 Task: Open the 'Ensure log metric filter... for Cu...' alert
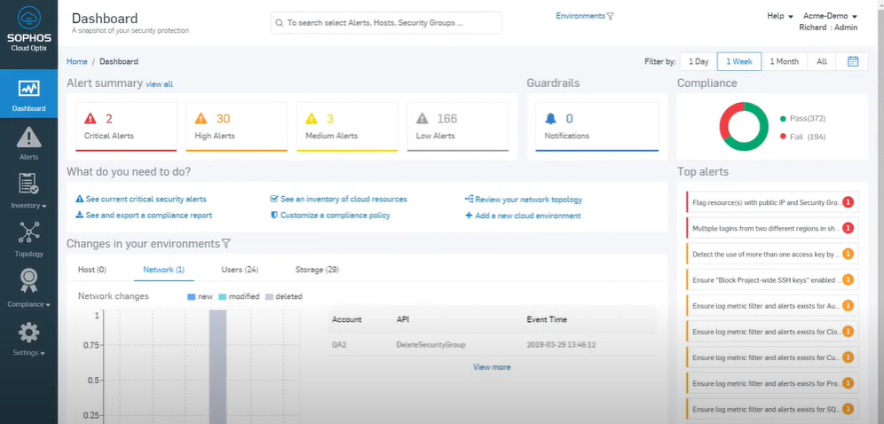[x=772, y=357]
